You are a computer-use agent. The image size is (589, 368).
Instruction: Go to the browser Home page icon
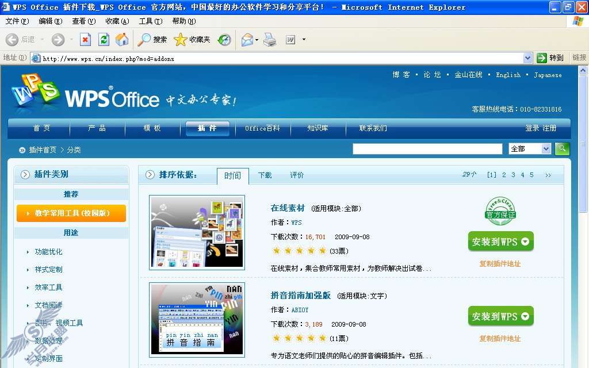tap(122, 40)
